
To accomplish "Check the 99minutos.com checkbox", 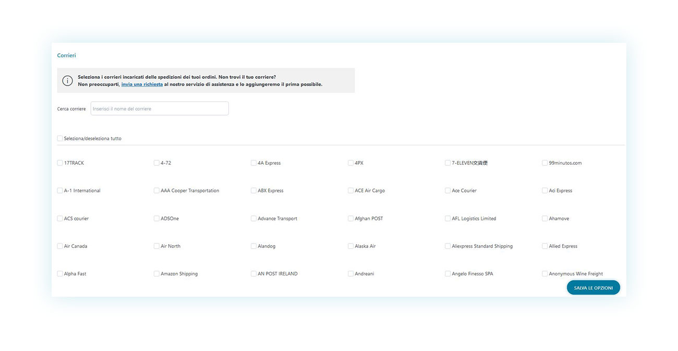I will point(544,163).
